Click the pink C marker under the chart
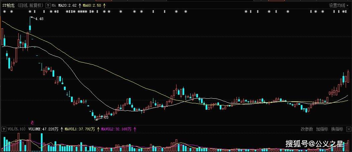 32,122
